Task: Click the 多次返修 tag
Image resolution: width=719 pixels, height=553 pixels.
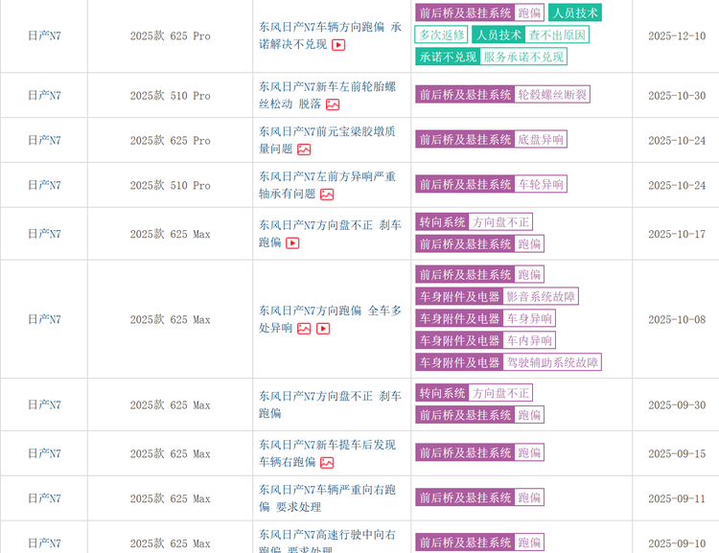Action: click(441, 35)
